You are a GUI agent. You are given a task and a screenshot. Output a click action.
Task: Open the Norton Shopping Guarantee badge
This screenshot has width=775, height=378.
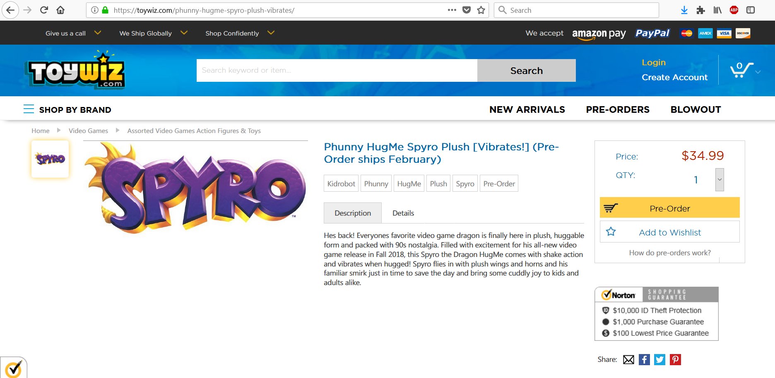point(657,314)
